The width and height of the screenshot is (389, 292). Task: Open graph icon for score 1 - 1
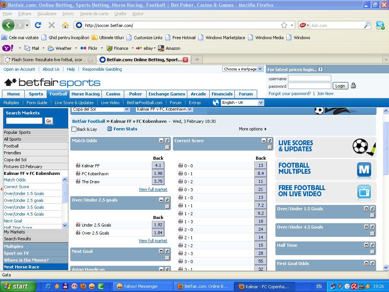click(180, 205)
